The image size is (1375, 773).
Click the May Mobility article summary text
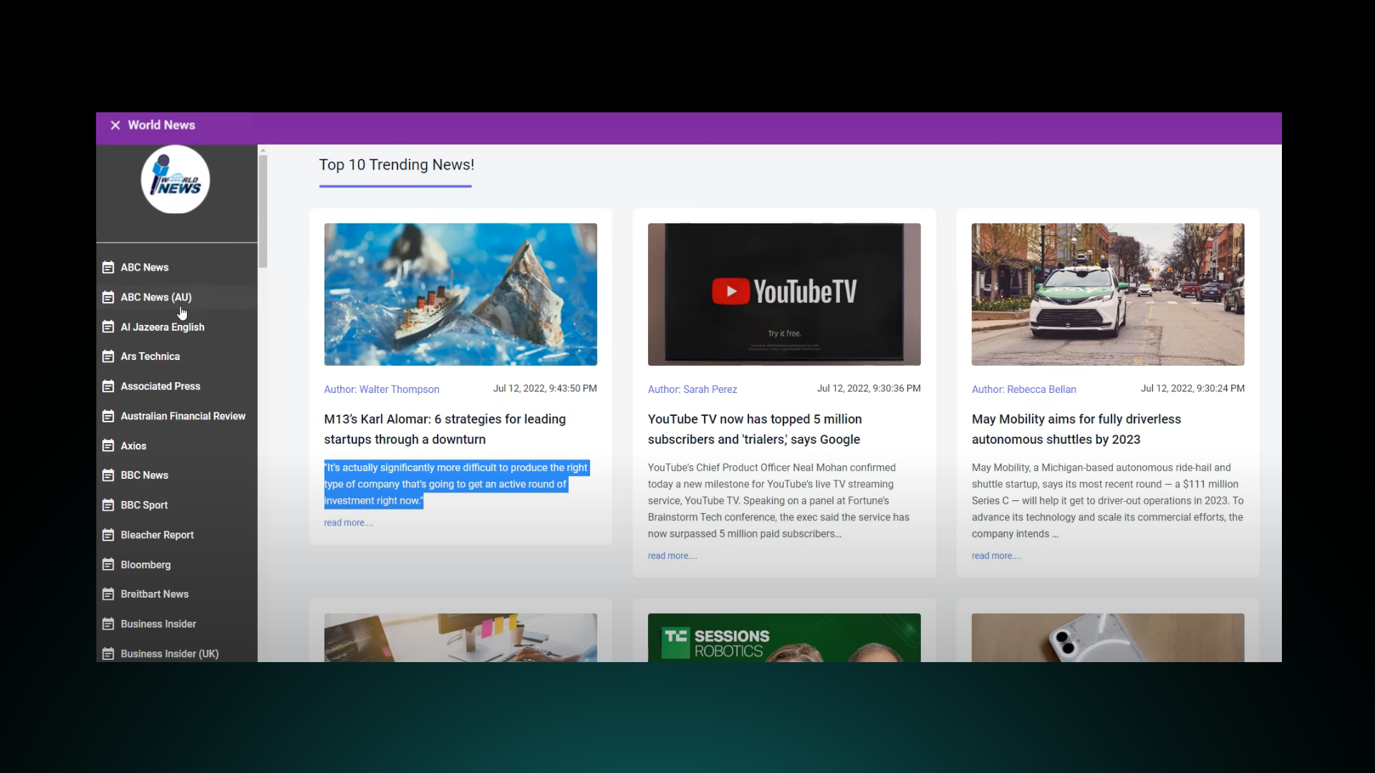1108,501
